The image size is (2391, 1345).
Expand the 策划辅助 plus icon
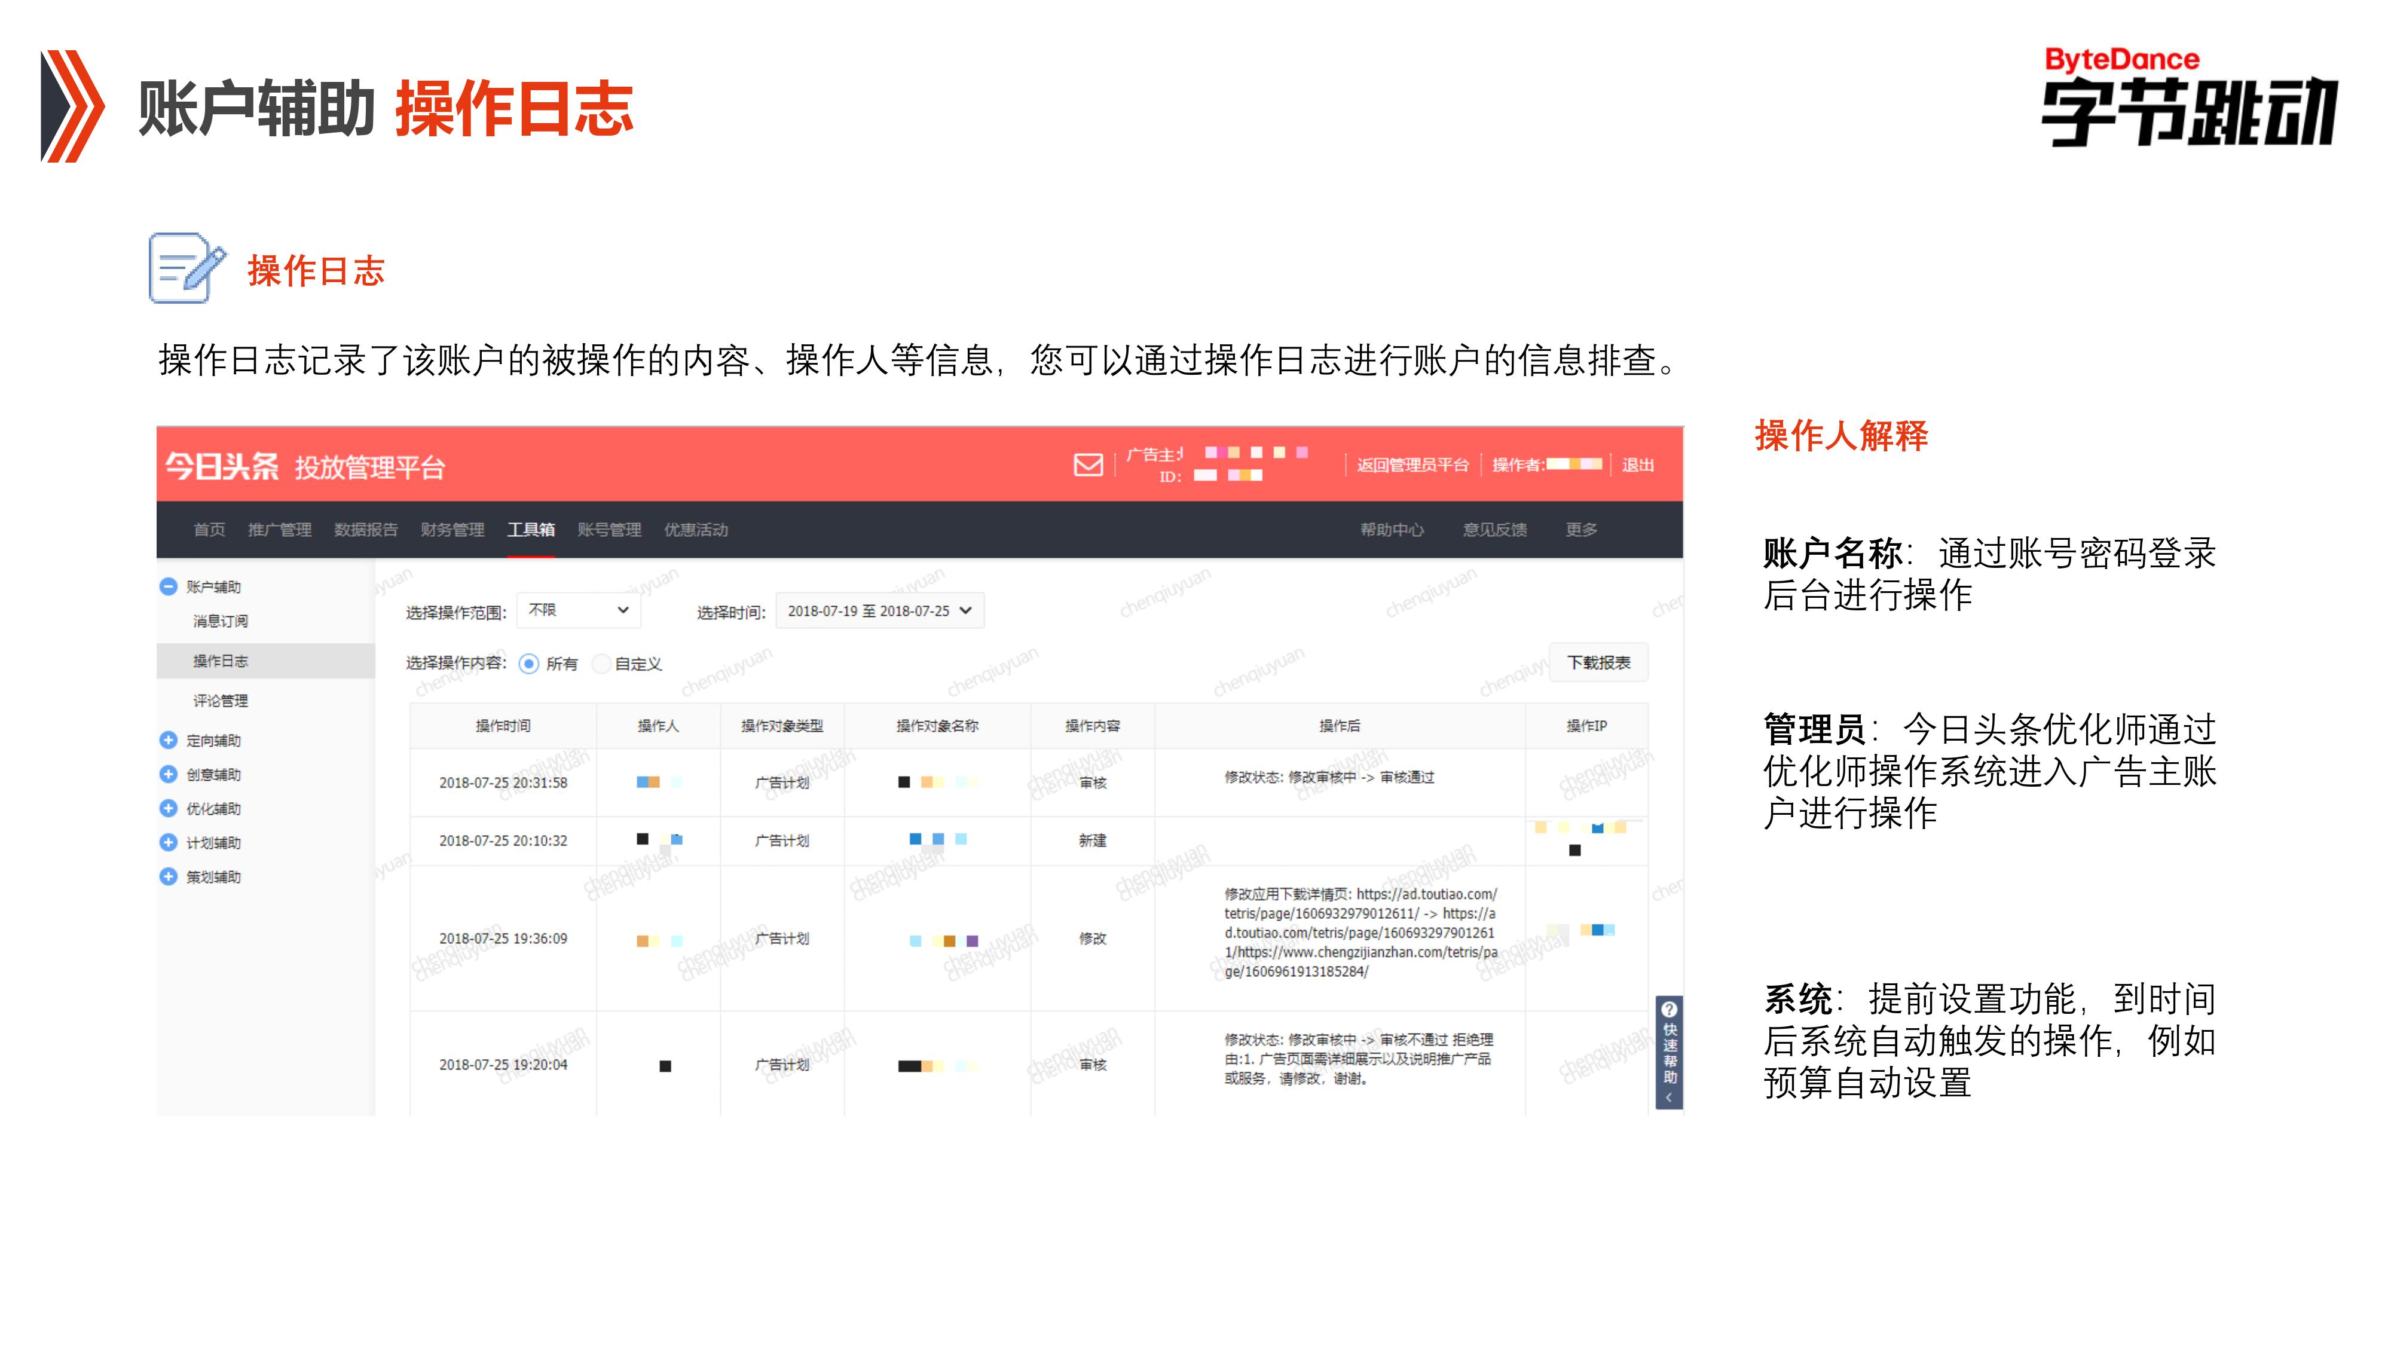click(x=168, y=876)
